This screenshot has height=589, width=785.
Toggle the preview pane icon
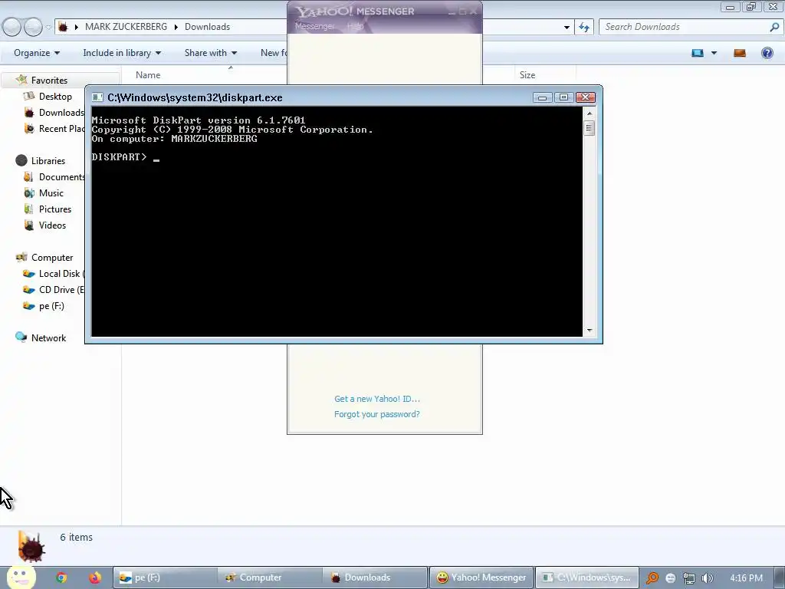[740, 53]
